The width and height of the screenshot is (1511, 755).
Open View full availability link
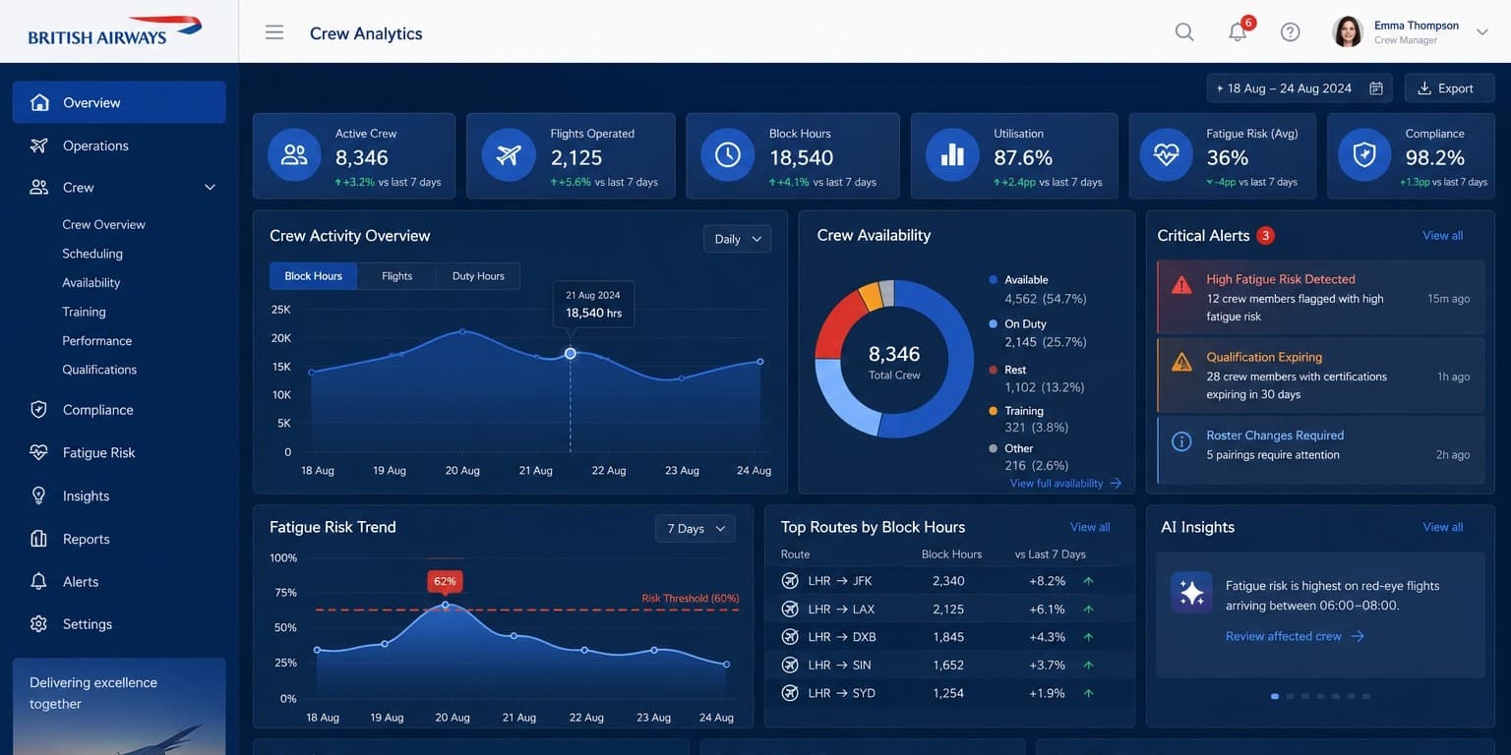point(1065,484)
